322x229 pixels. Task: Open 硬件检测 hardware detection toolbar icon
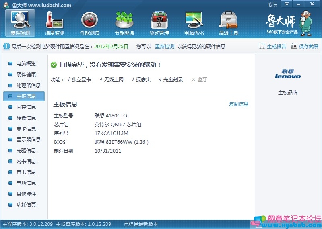point(20,23)
